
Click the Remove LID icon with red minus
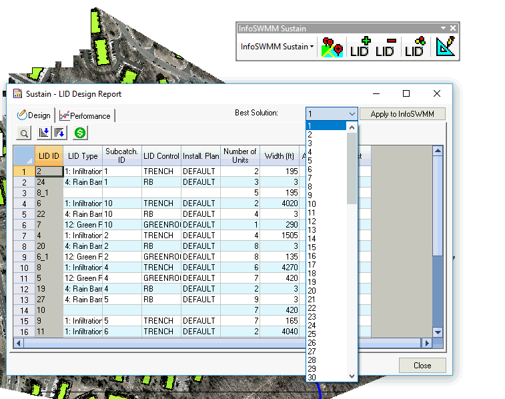tap(386, 47)
